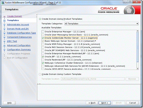The width and height of the screenshot is (143, 108).
Task: Open Database Configuration Type step
Action: pos(21,33)
